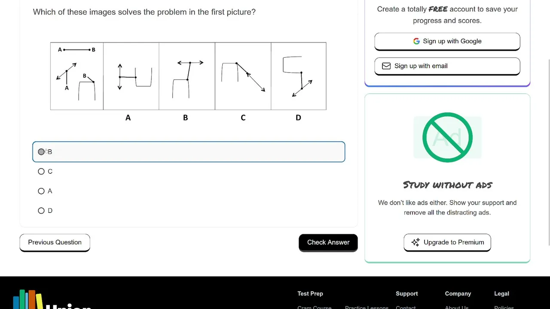
Task: Click the sparkle icon on Upgrade button
Action: (x=416, y=242)
